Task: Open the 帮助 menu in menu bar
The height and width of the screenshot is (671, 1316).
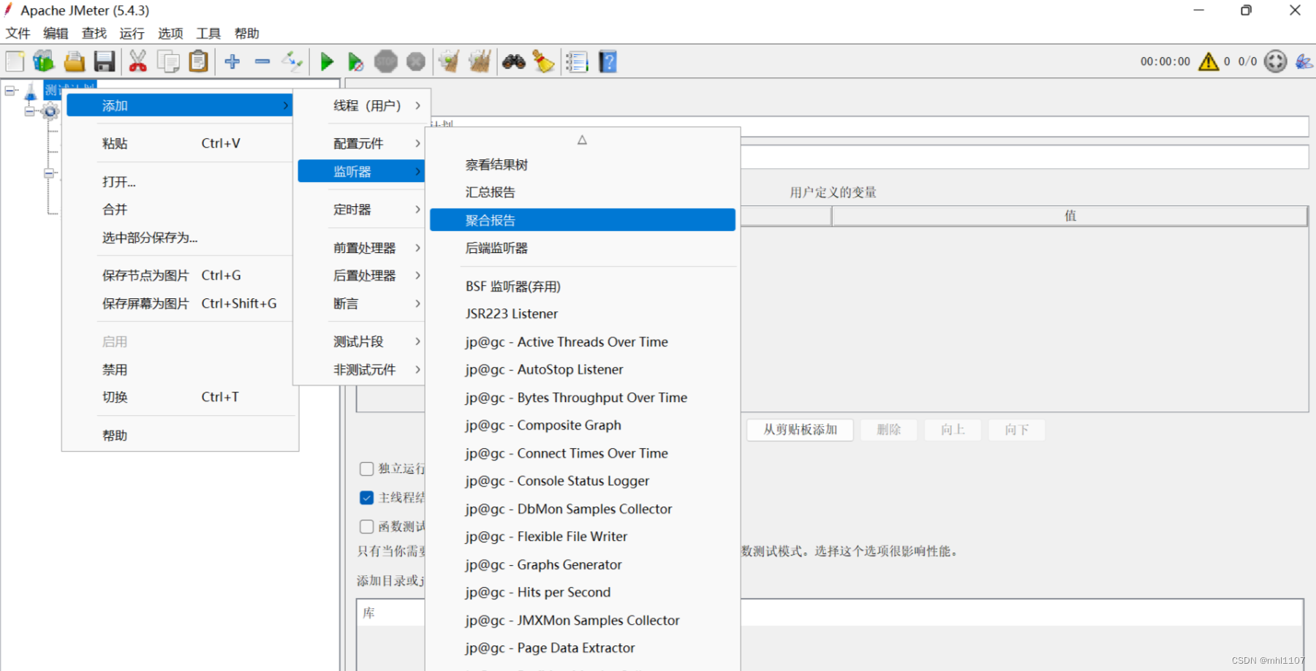Action: (247, 34)
